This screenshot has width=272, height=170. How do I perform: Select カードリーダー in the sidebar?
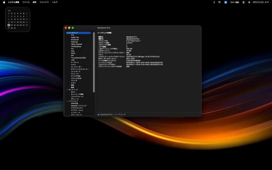76,67
